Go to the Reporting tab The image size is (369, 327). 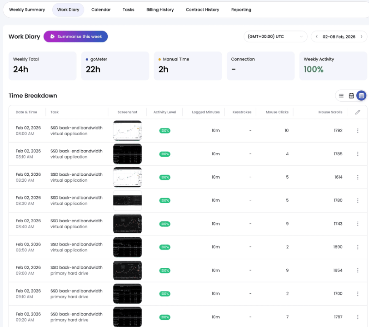tap(241, 10)
